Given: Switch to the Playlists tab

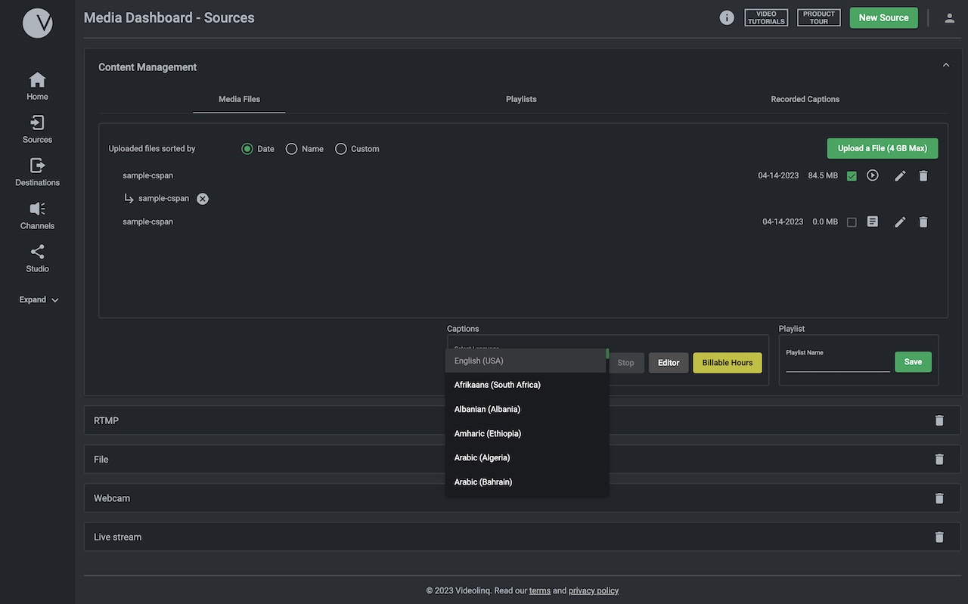Looking at the screenshot, I should [521, 99].
